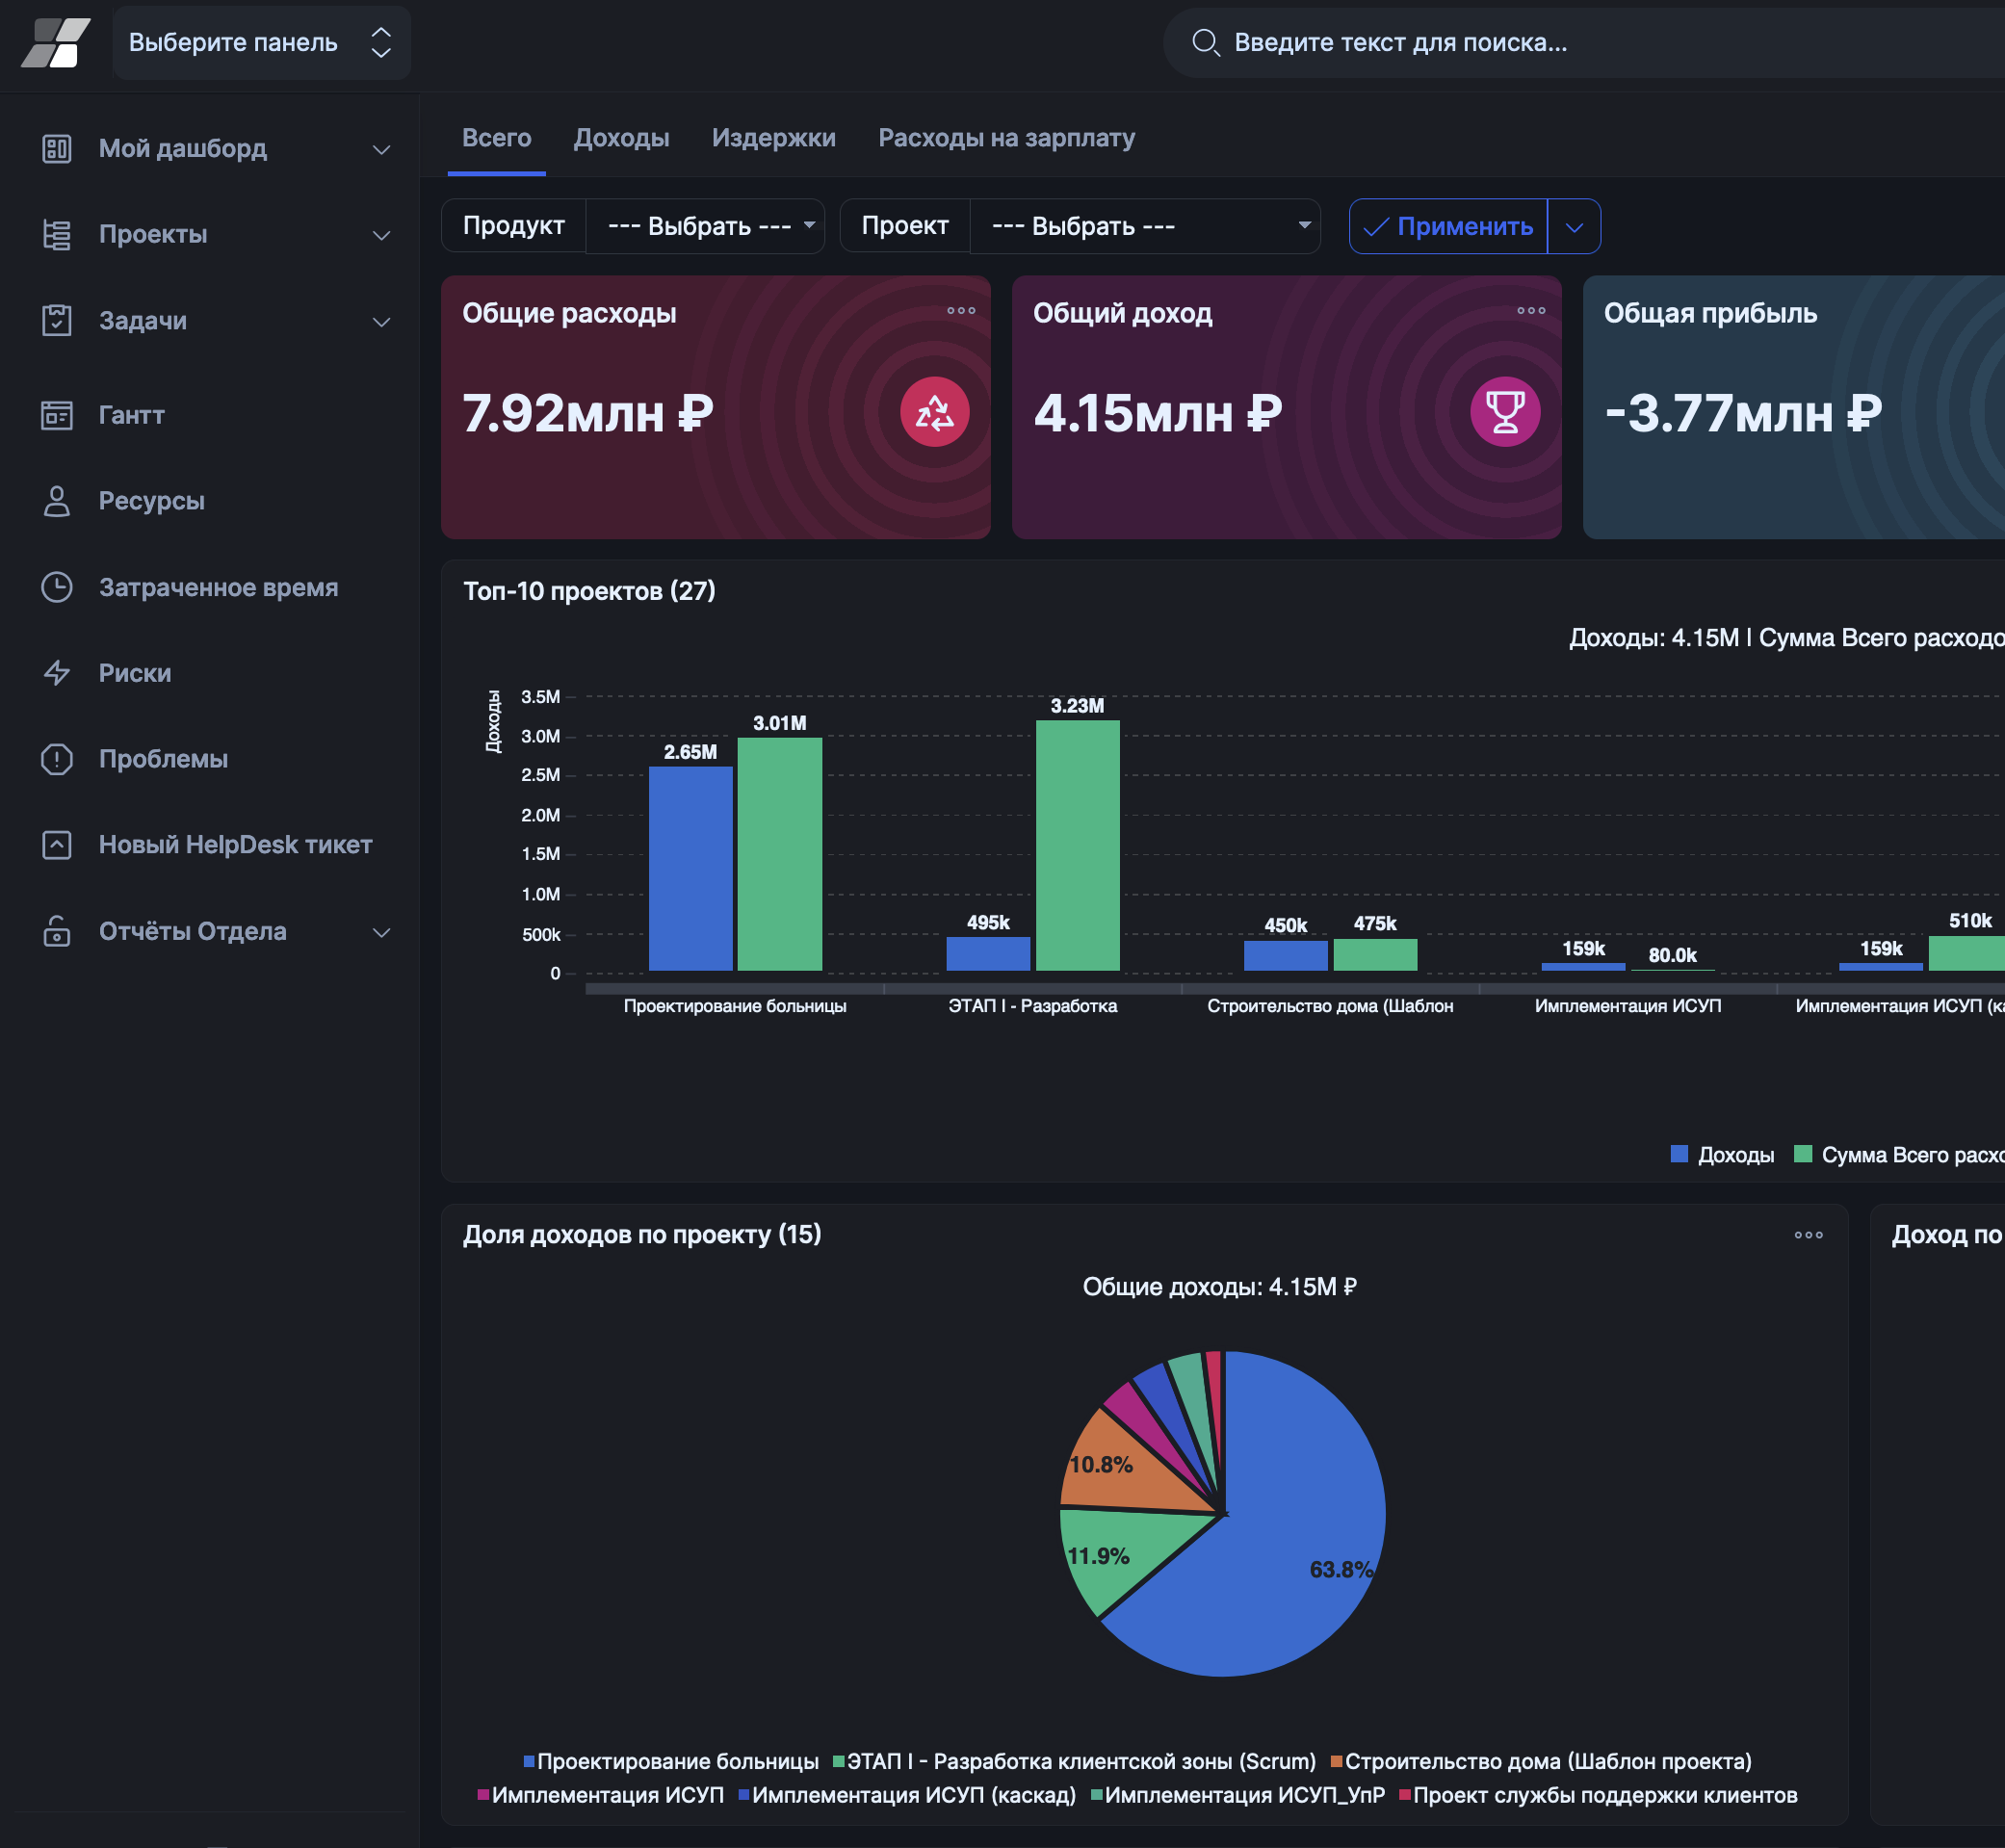
Task: Click the app logo in top-left corner
Action: [x=56, y=43]
